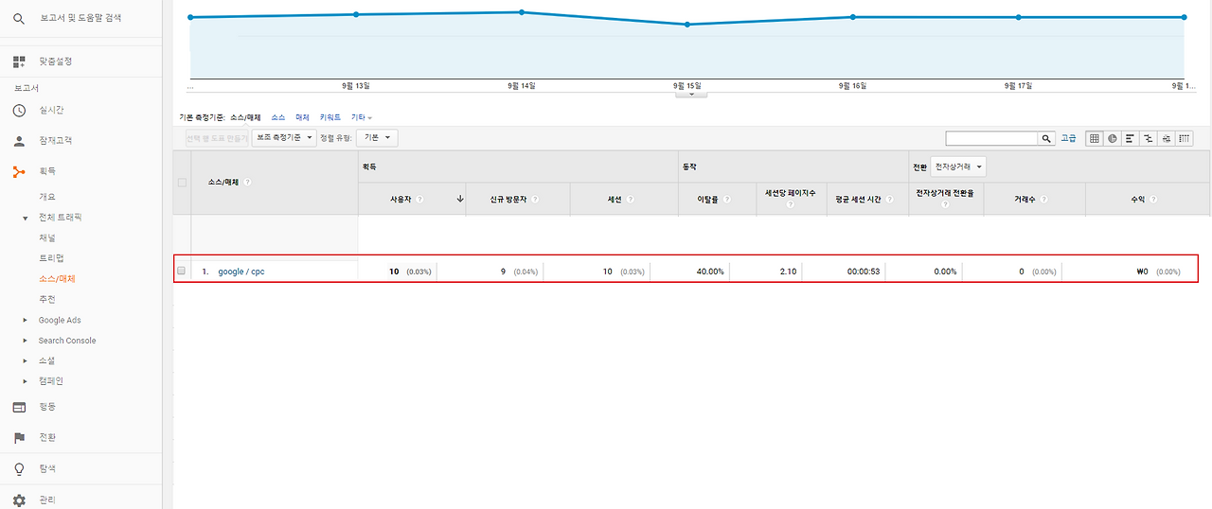Select 소스/매체 under 전체 트래픽
The image size is (1212, 509).
click(x=57, y=279)
